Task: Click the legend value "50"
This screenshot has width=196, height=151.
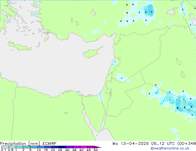Action: click(x=96, y=150)
